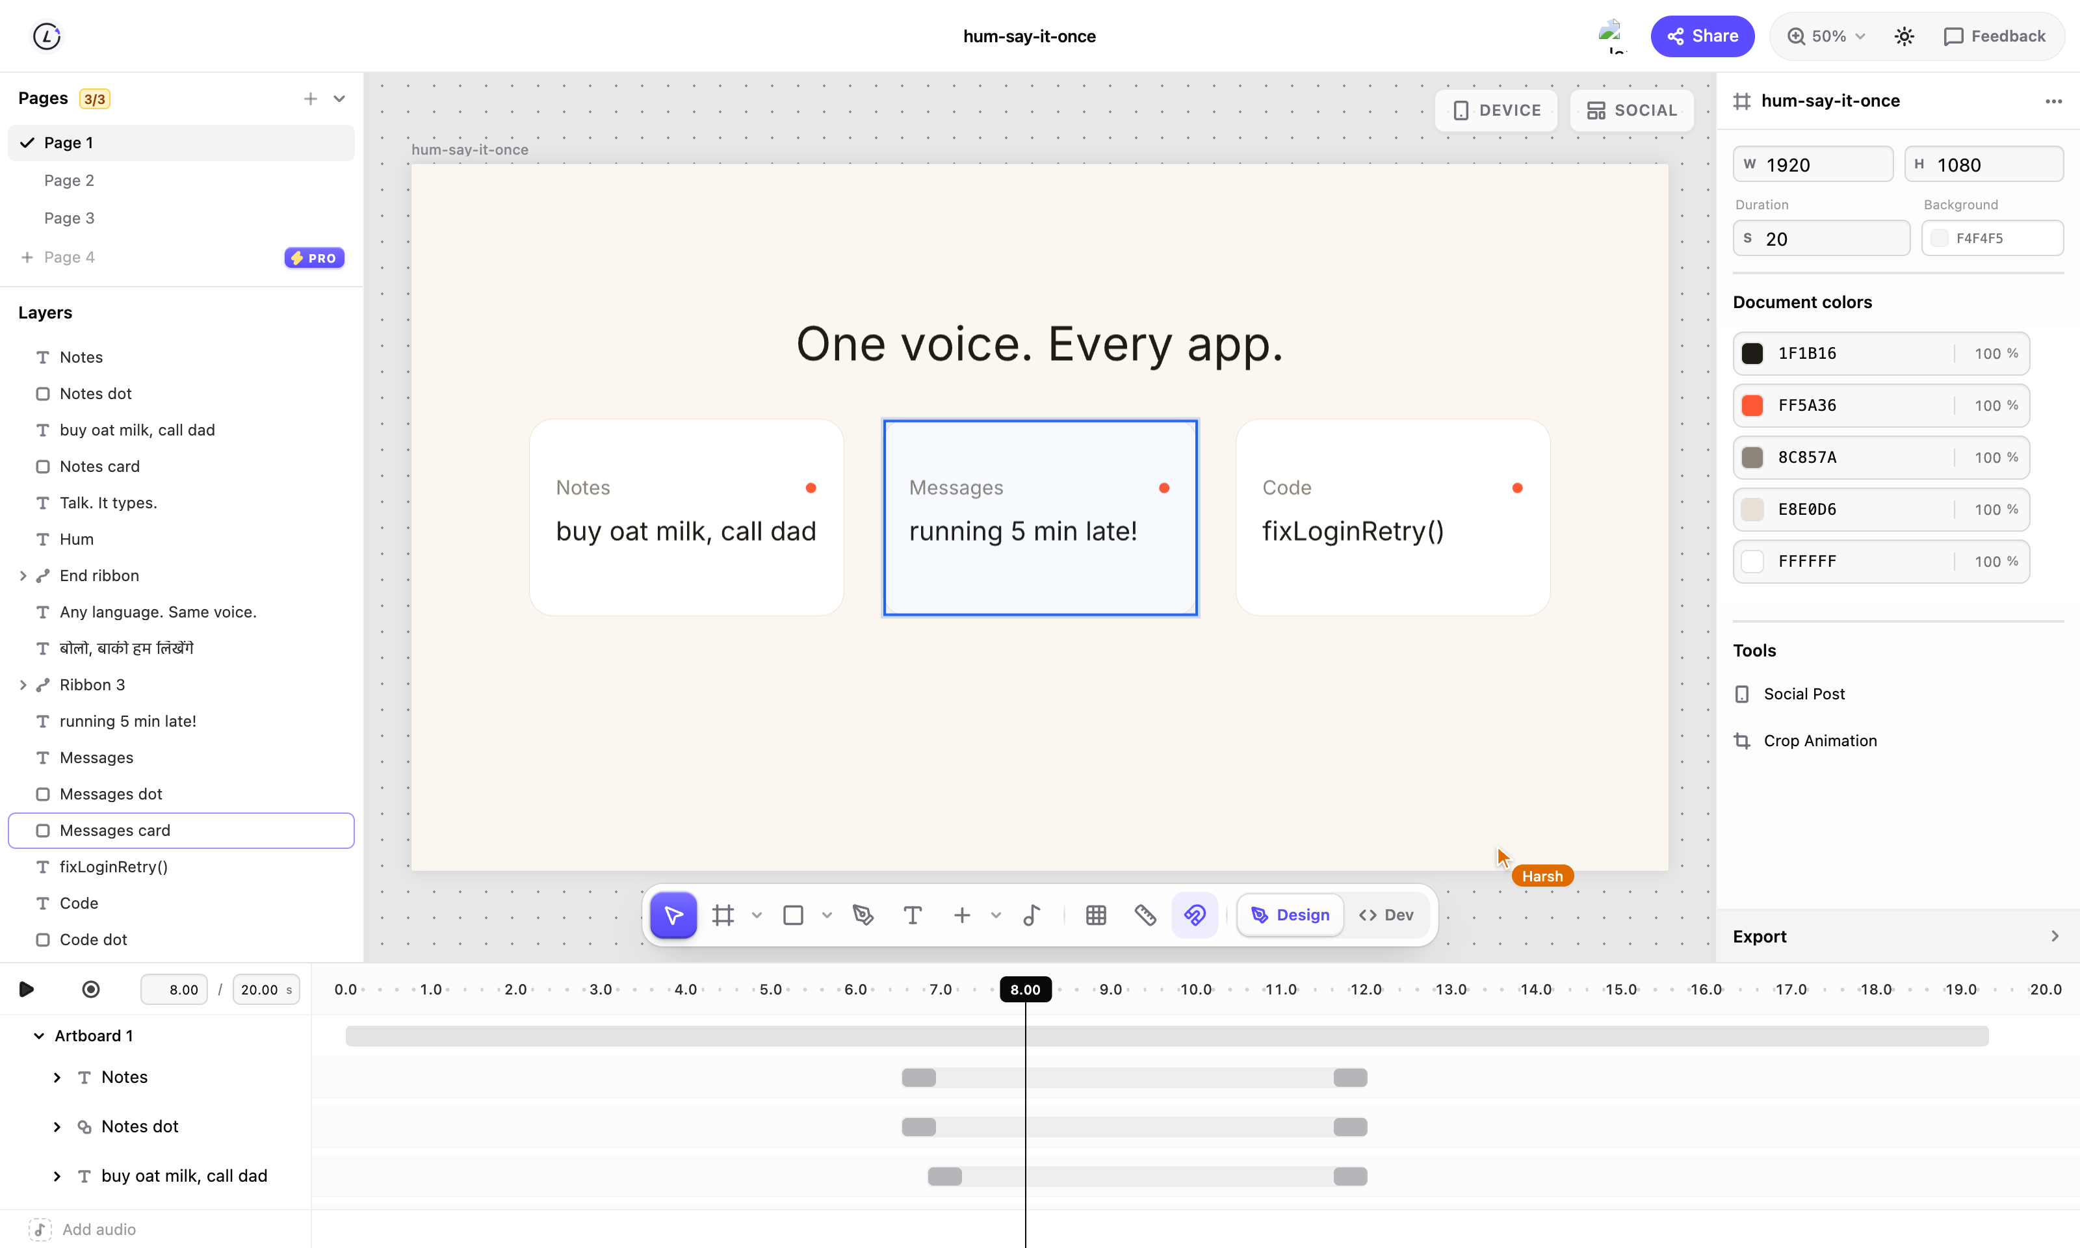
Task: Select the rectangle shape tool
Action: pos(793,915)
